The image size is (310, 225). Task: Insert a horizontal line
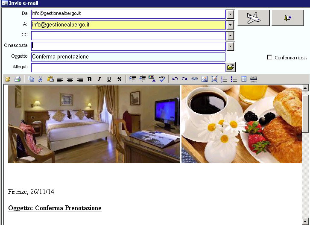254,79
